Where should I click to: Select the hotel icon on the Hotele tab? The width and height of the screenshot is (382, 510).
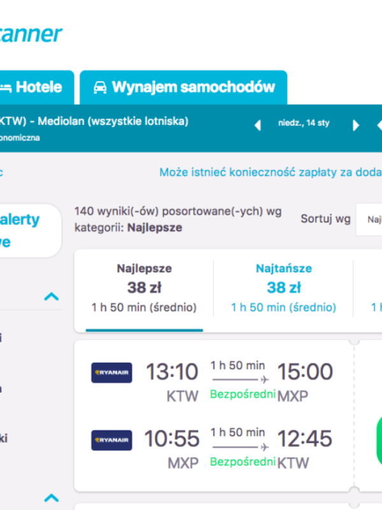[8, 87]
